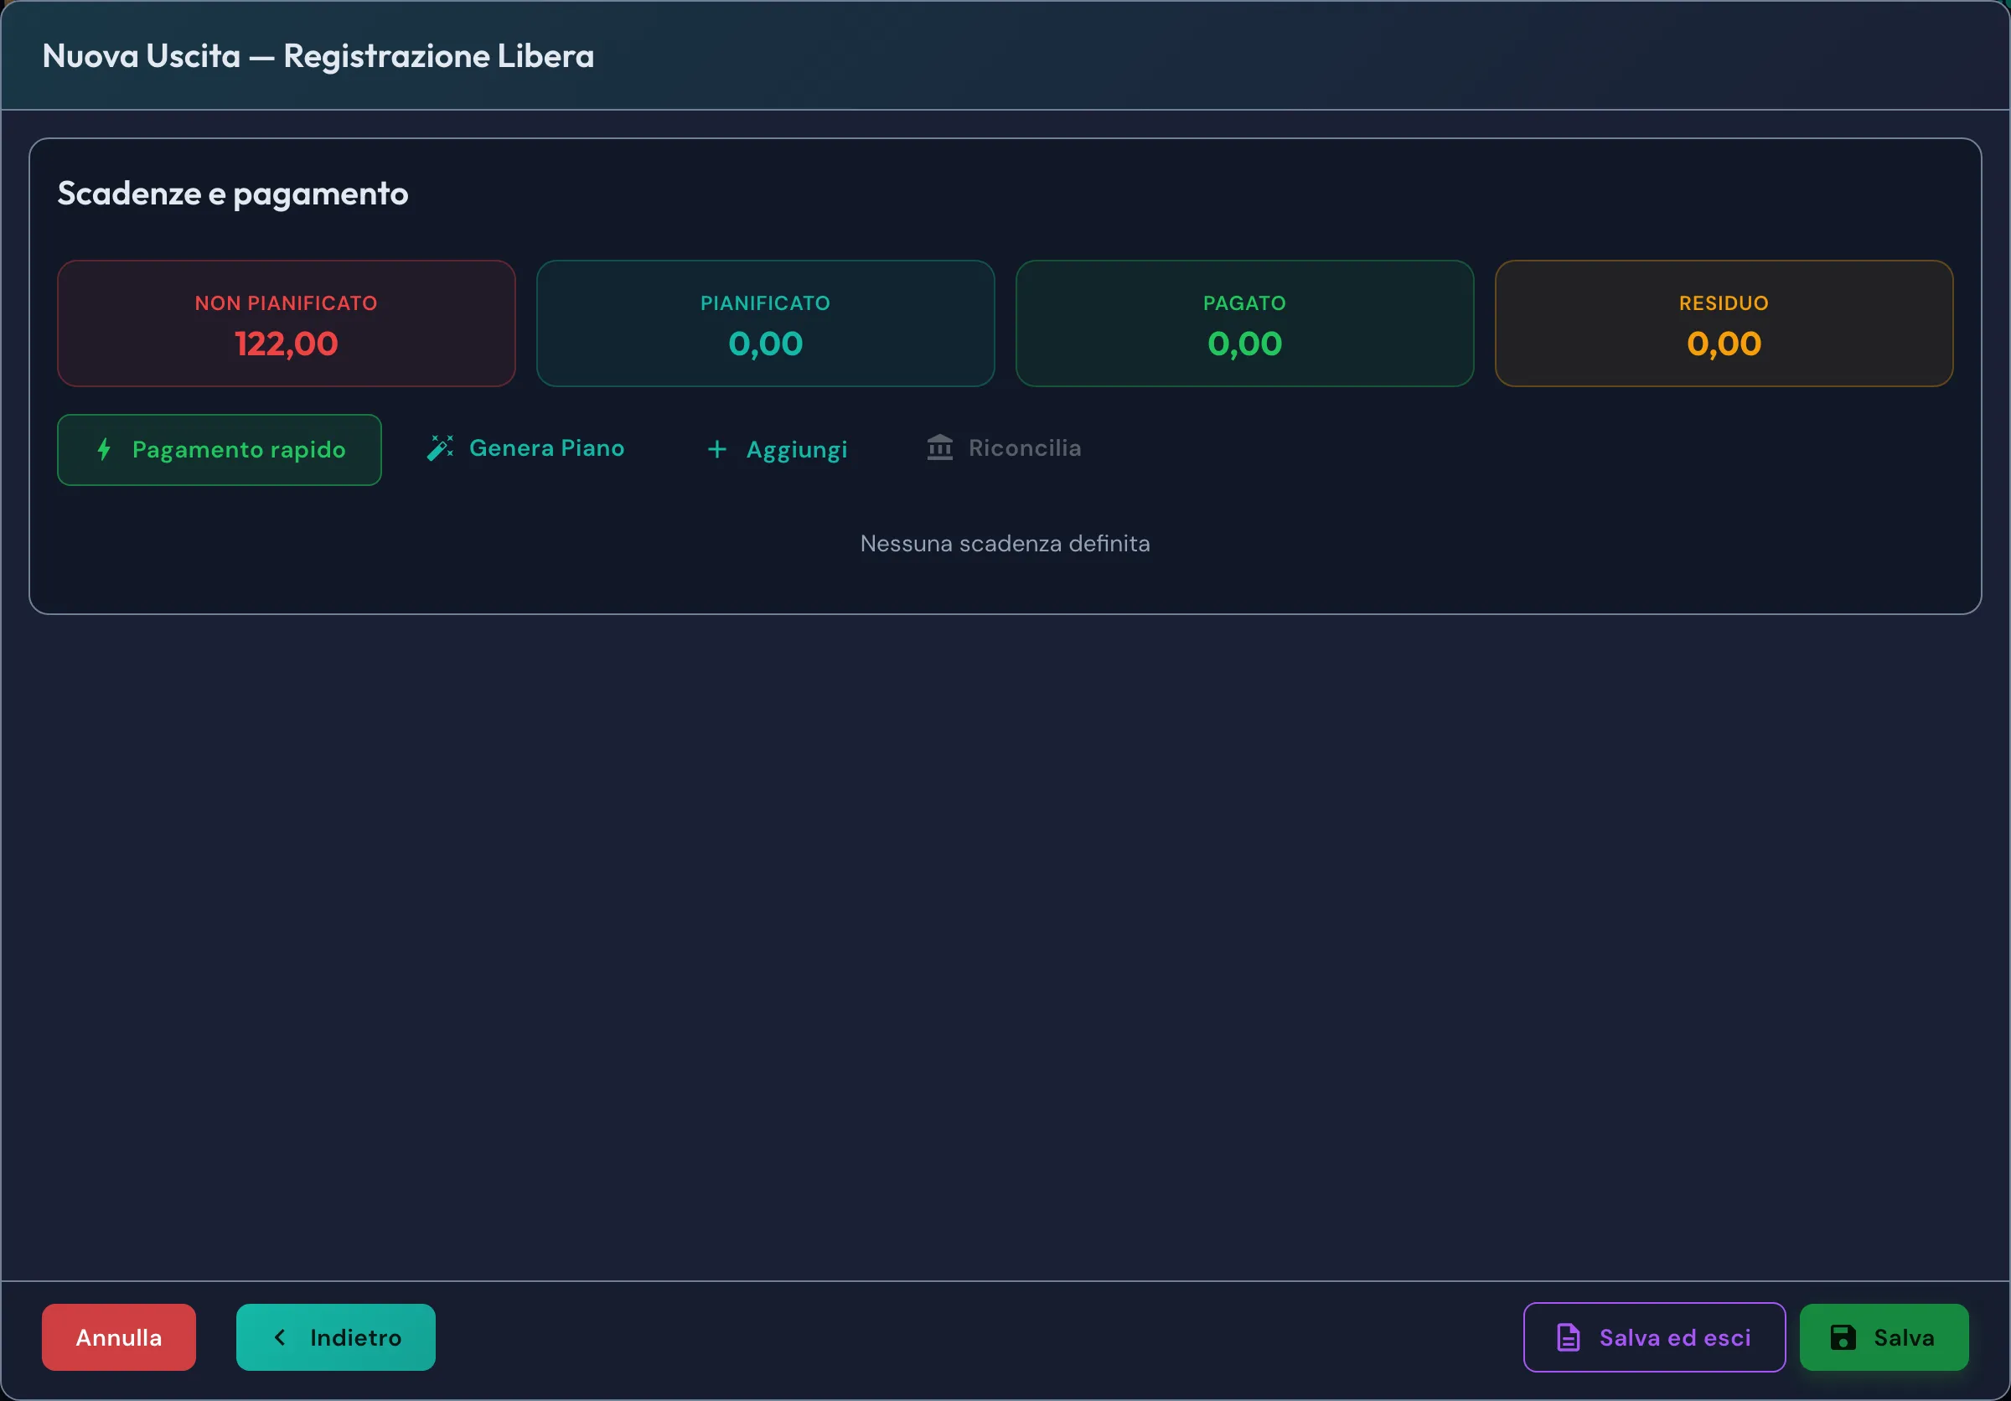The height and width of the screenshot is (1401, 2011).
Task: Click the lightning bolt icon on Pagamento rapido
Action: point(104,449)
